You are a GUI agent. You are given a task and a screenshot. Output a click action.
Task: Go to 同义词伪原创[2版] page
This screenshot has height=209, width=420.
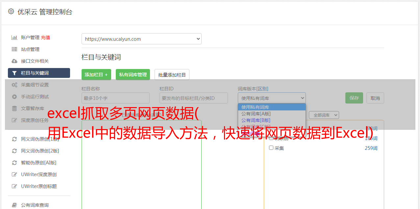[40, 151]
